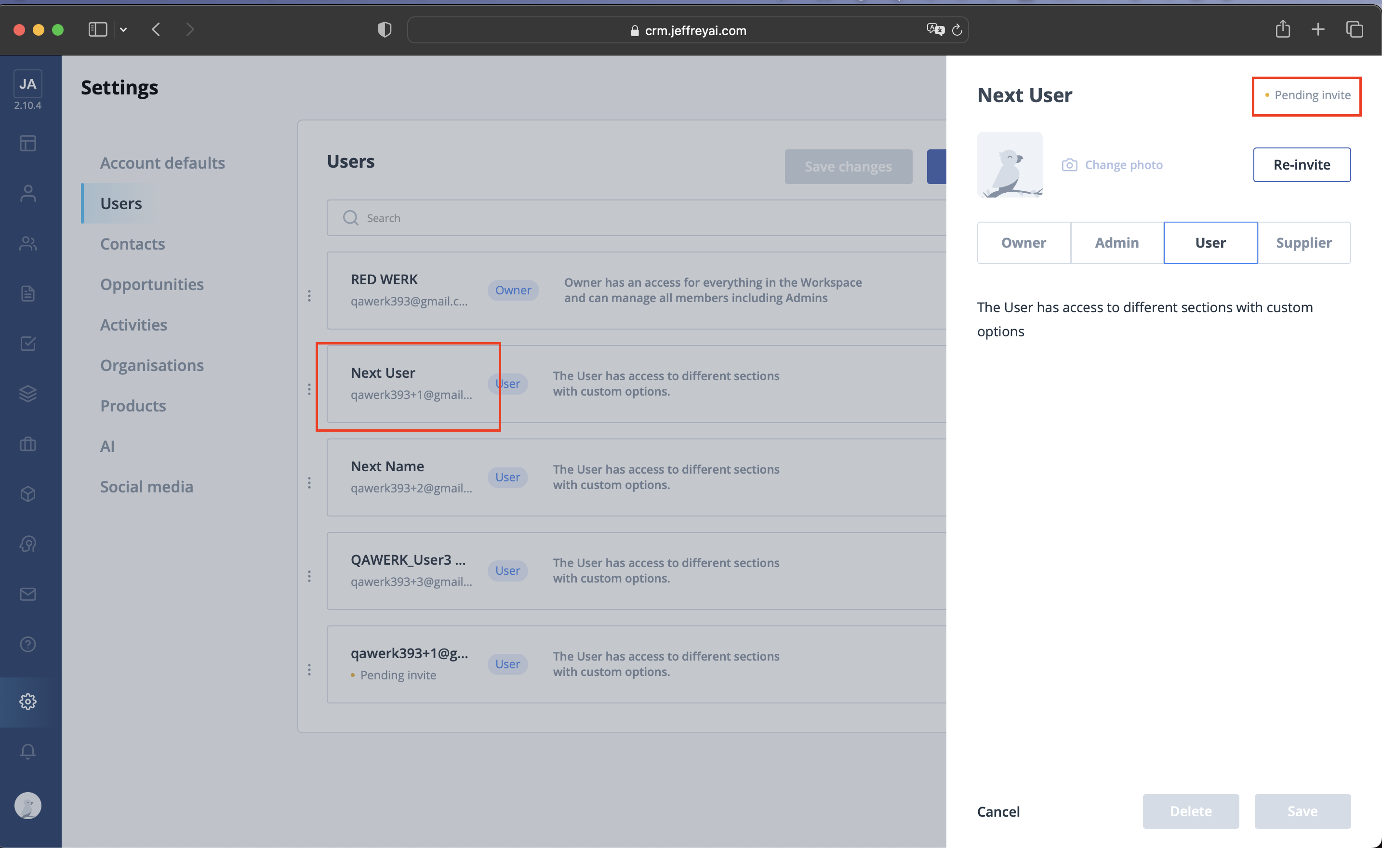The image size is (1382, 848).
Task: Open the notifications bell icon
Action: point(27,751)
